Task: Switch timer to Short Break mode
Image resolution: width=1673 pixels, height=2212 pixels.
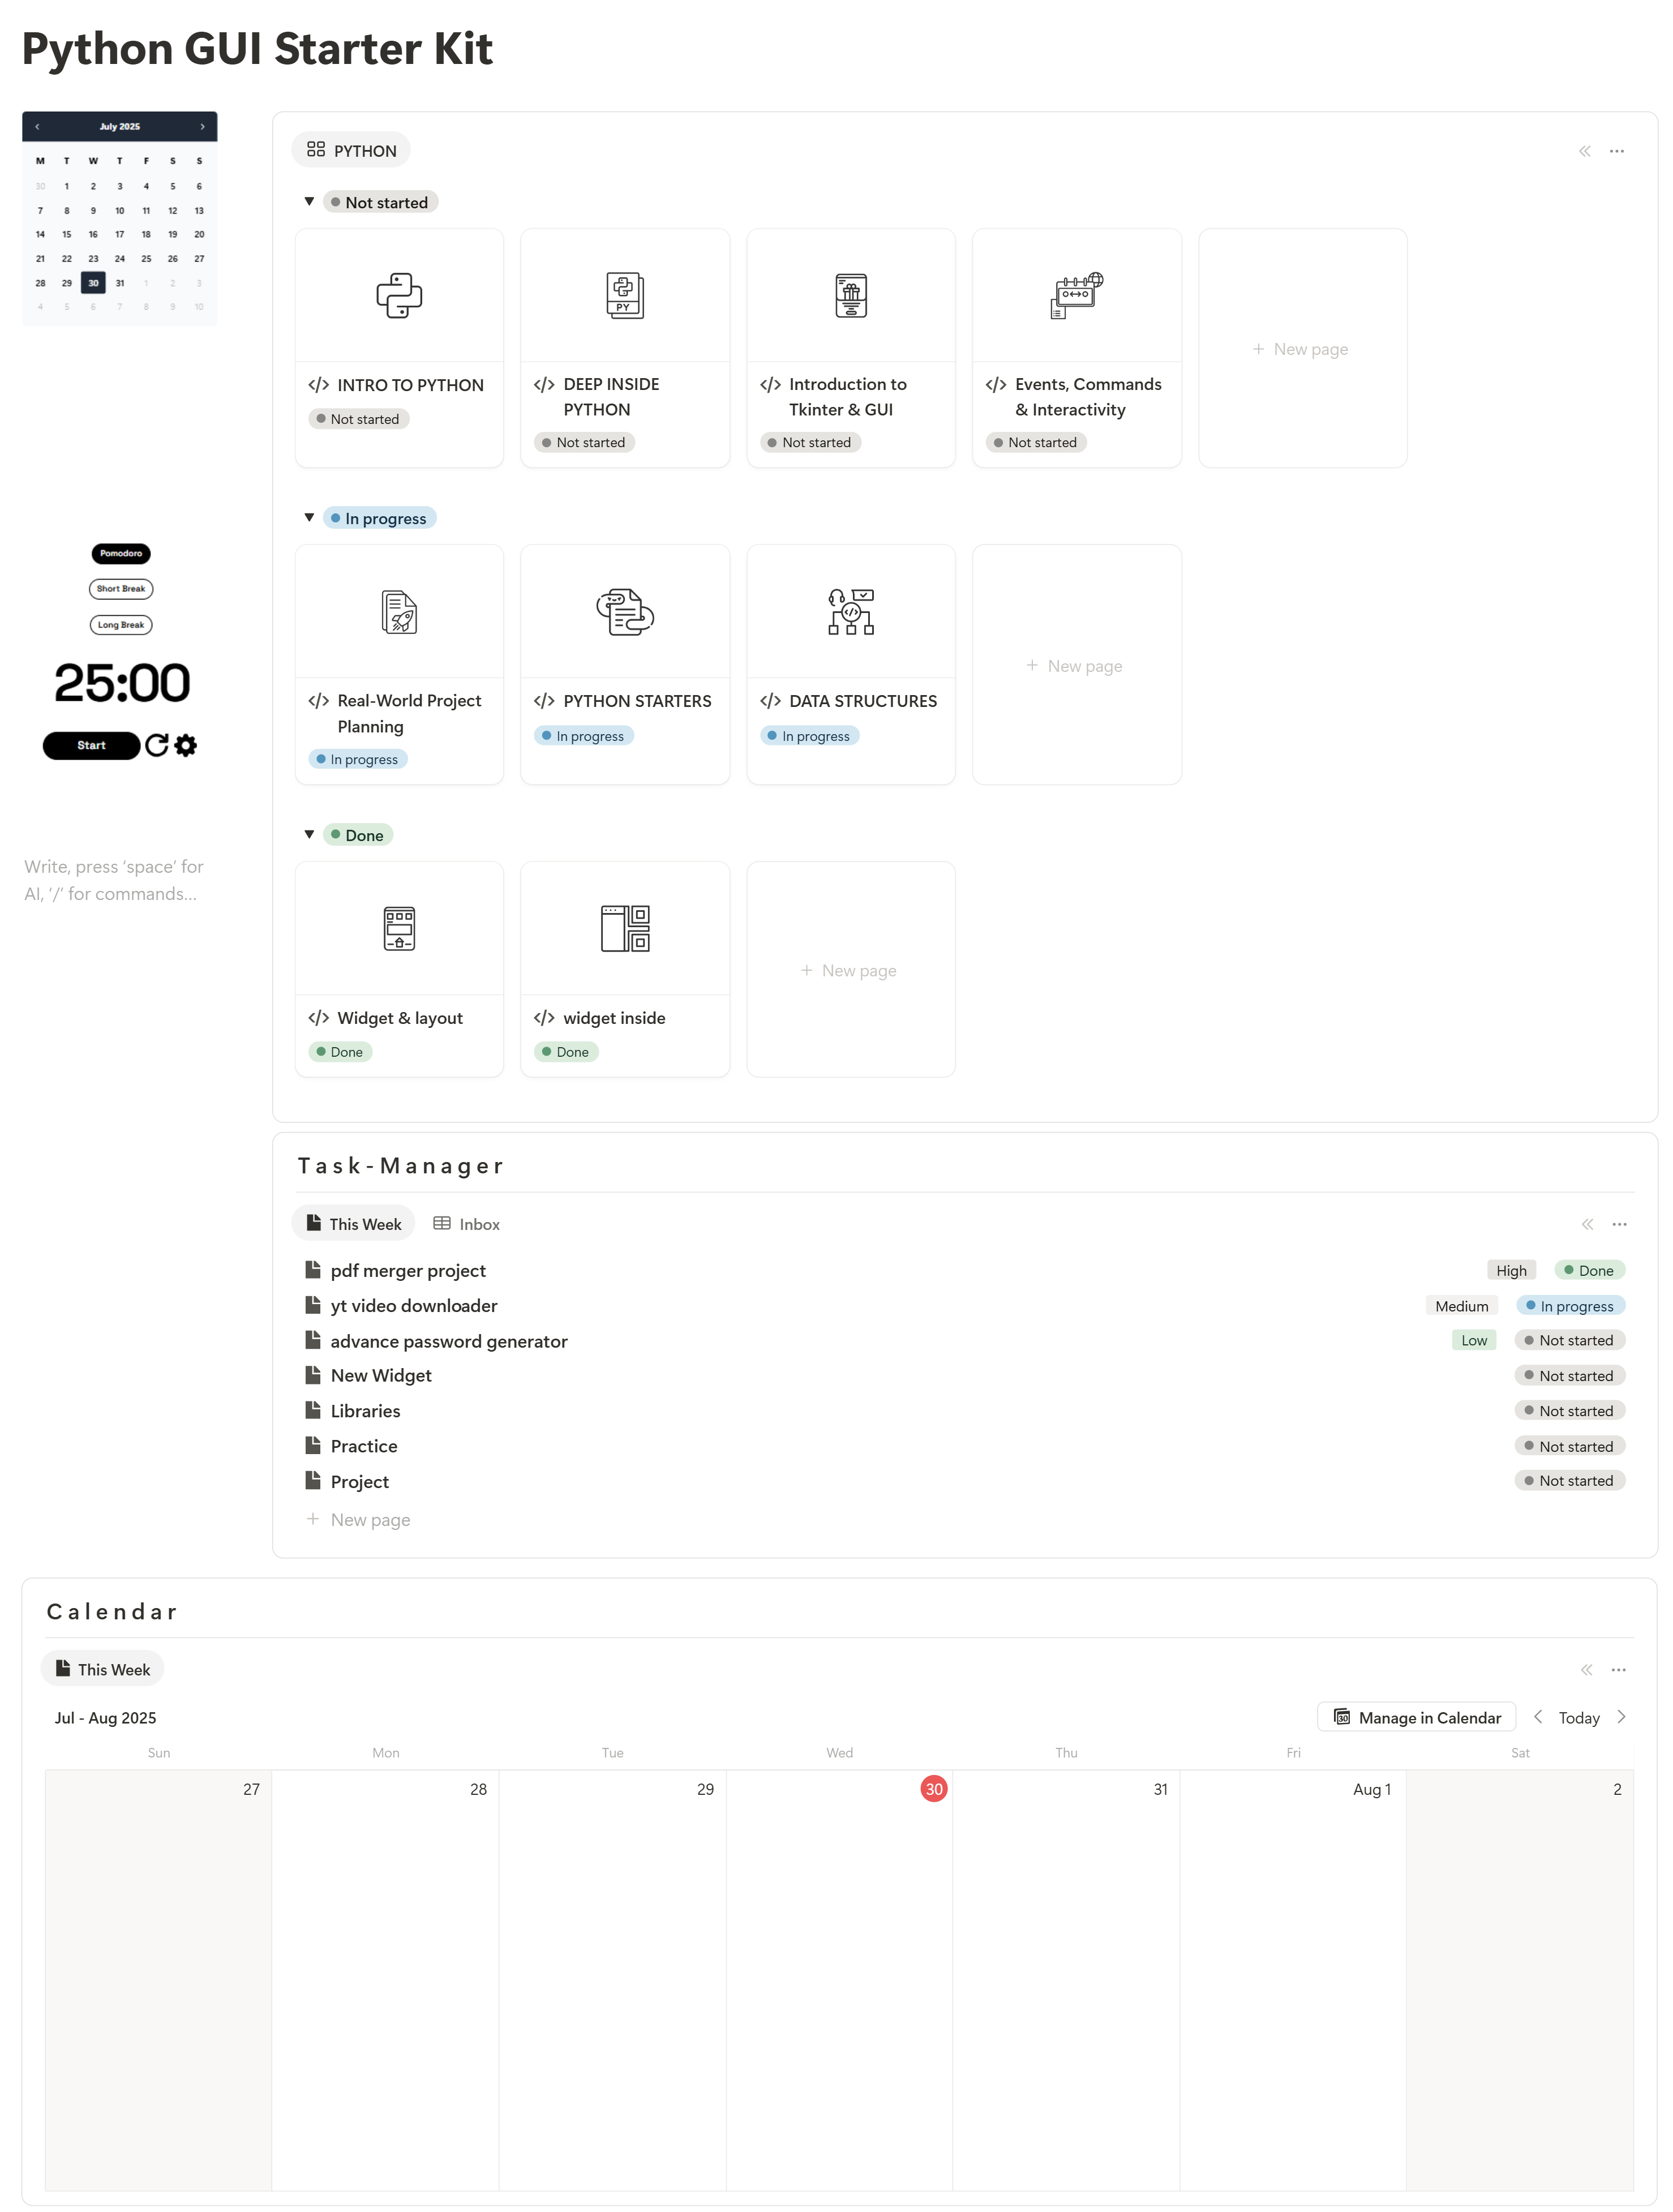Action: (x=121, y=589)
